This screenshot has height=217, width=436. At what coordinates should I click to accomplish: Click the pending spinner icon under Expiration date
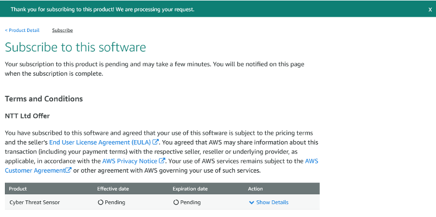click(176, 202)
